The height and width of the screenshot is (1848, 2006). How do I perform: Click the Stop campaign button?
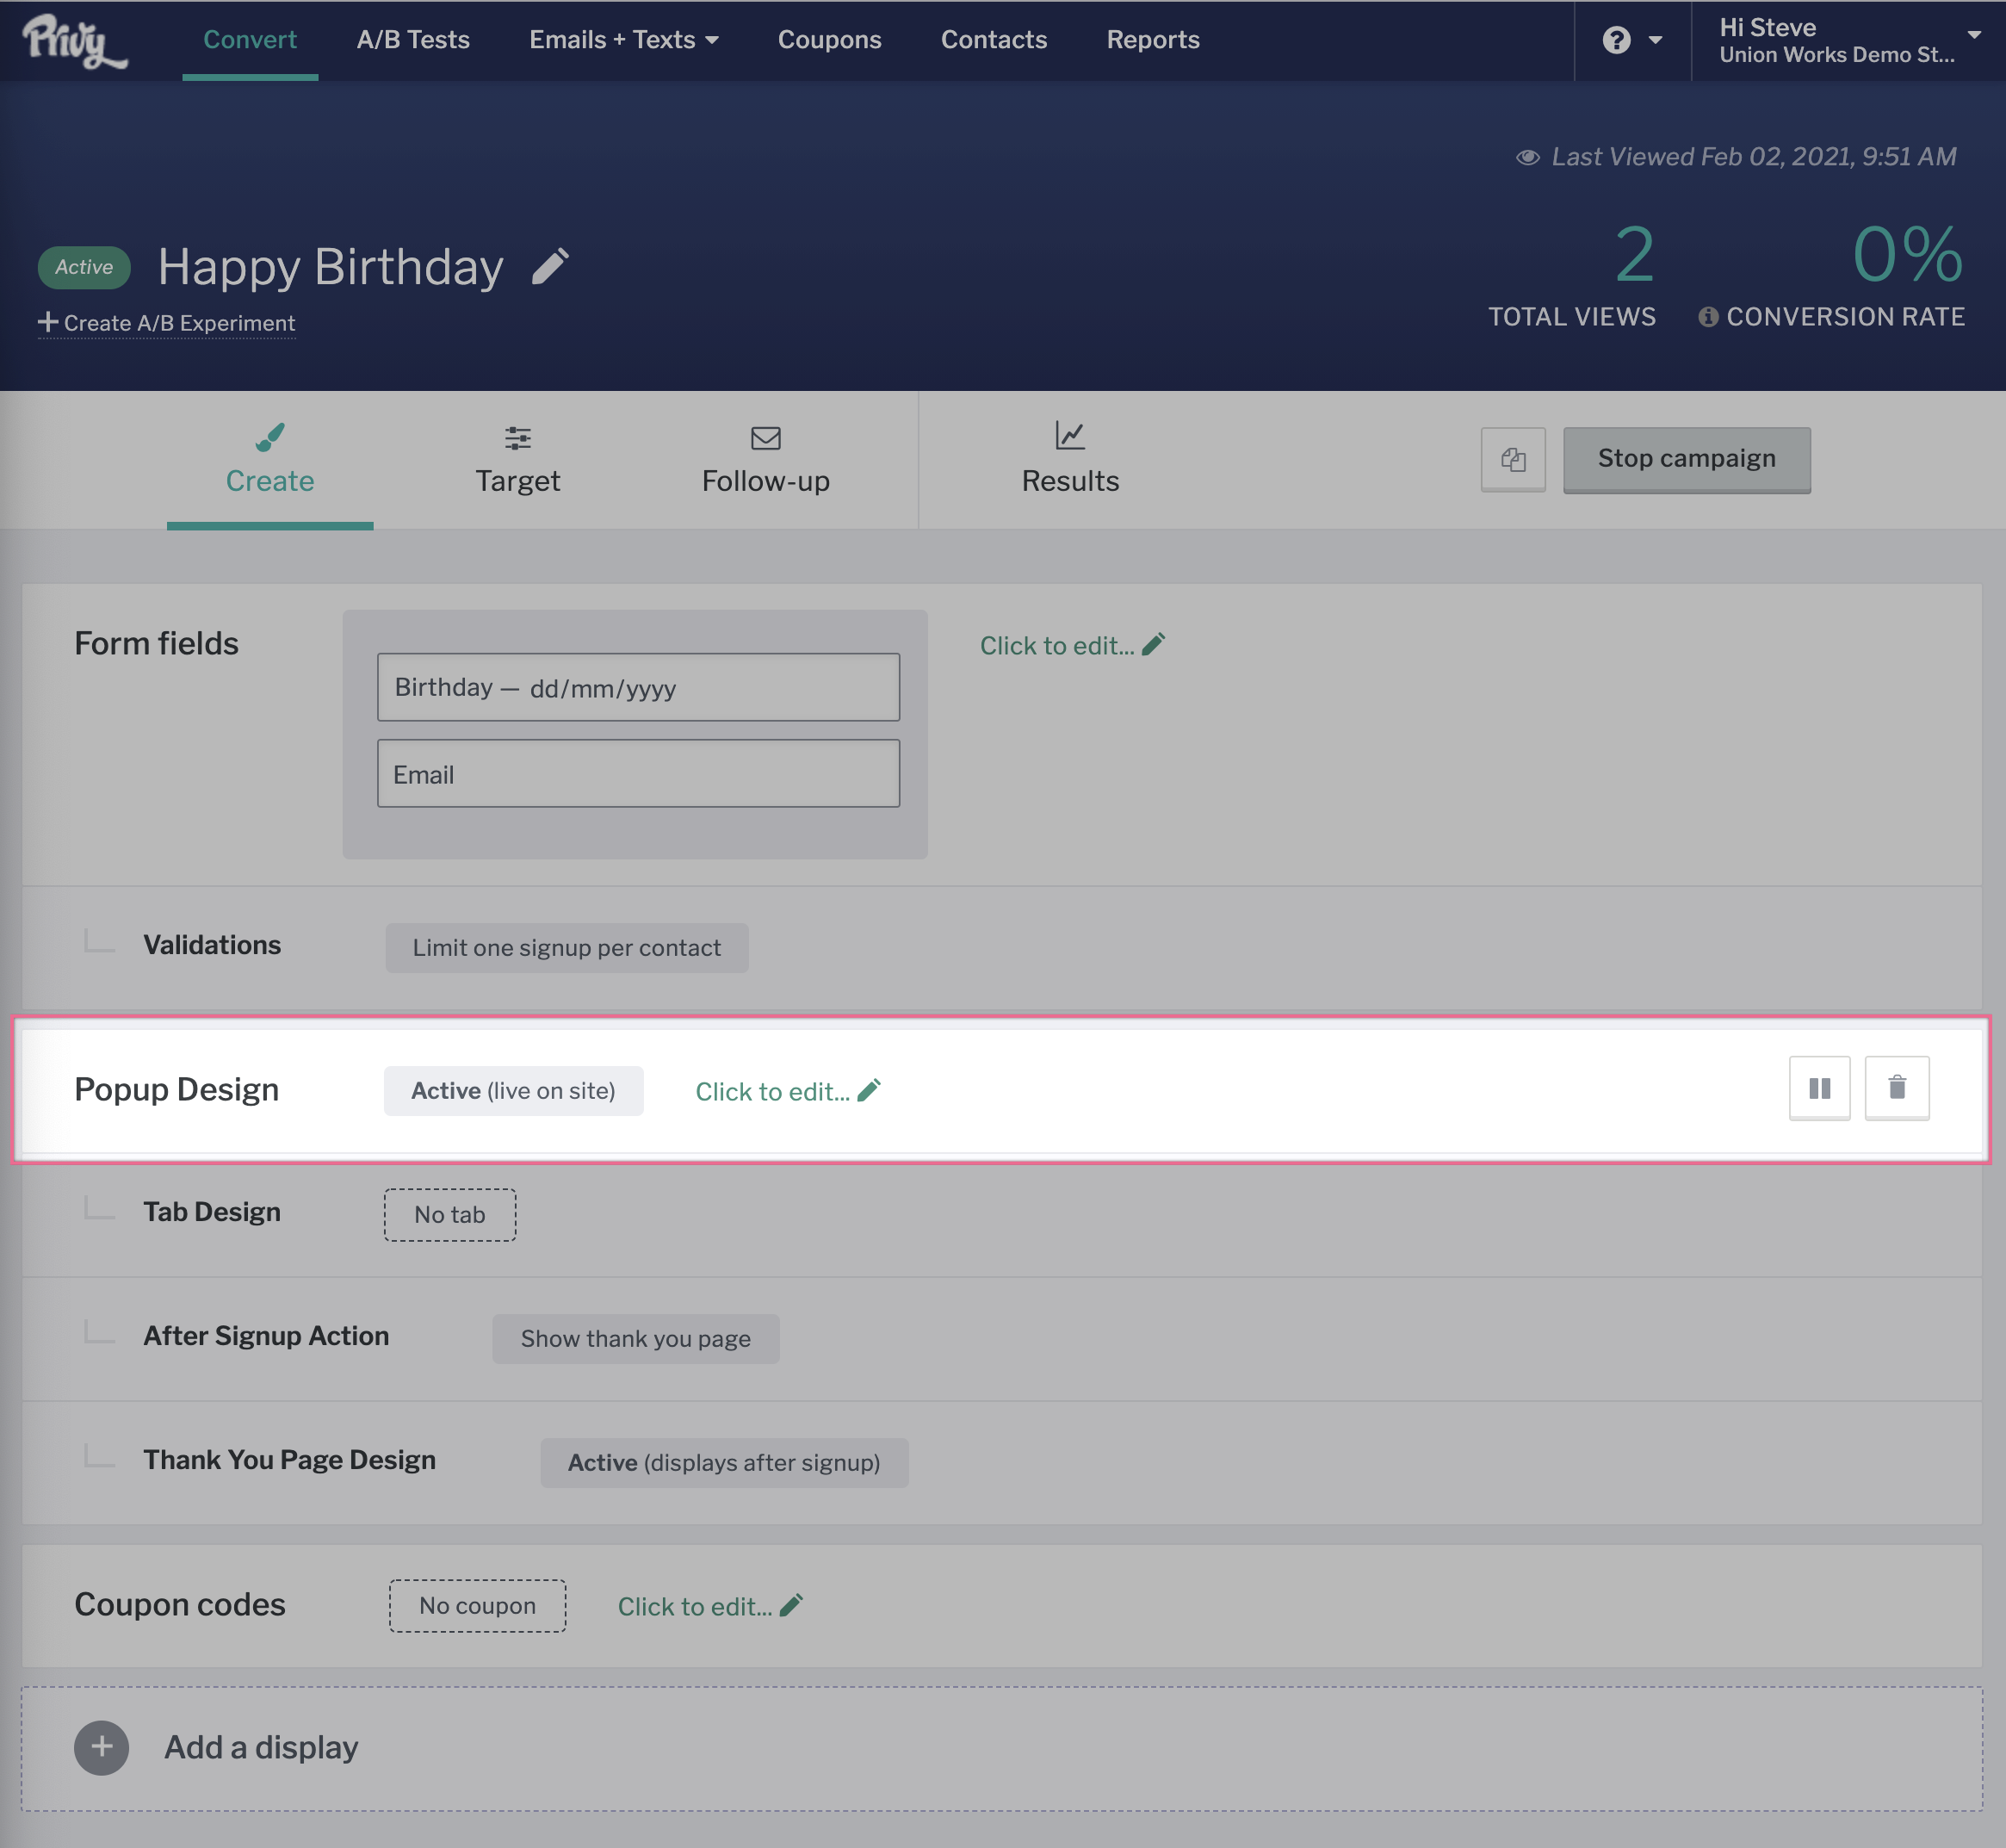point(1686,459)
